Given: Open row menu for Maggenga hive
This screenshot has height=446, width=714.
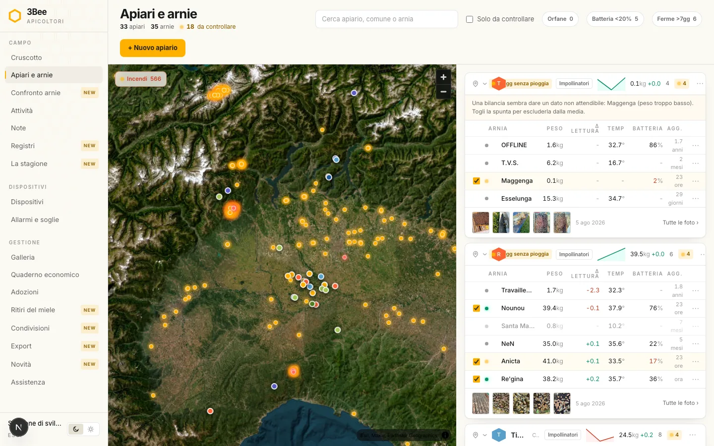Looking at the screenshot, I should pyautogui.click(x=696, y=181).
